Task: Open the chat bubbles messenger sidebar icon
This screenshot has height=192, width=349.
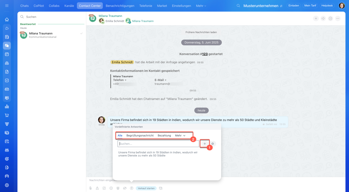Action: point(7,45)
